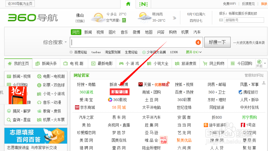Screen dimensions: 268x151
Task: Click the 360导航 logo
Action: coord(33,18)
